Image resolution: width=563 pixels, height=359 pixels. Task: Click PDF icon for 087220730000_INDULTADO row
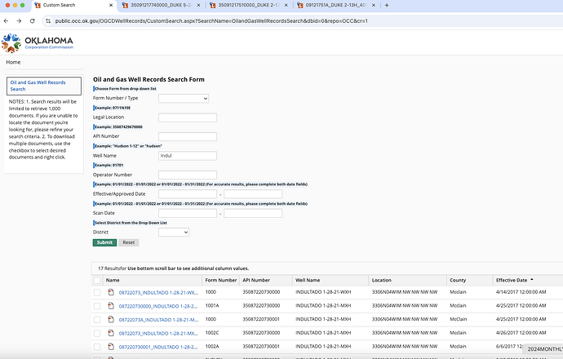tap(111, 306)
